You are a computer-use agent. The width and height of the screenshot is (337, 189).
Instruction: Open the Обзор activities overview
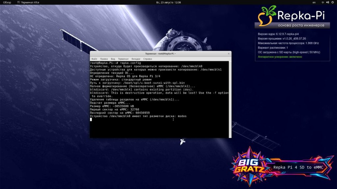coord(7,2)
